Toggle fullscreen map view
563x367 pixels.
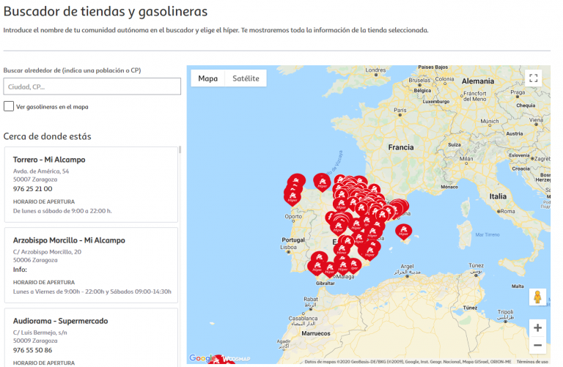(x=533, y=78)
